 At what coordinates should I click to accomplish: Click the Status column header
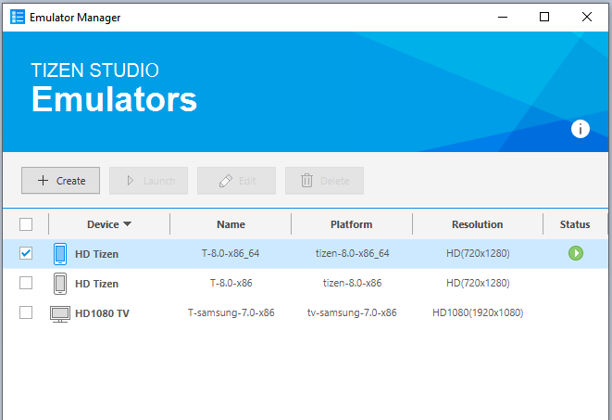point(574,224)
